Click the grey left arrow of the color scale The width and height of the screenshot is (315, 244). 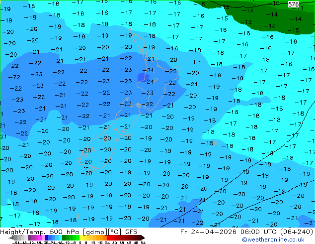tap(11, 238)
